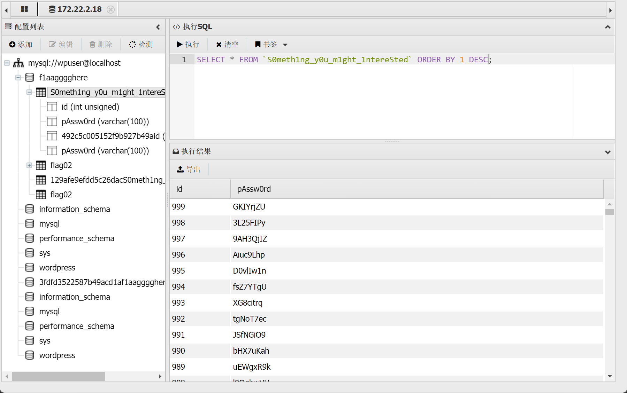Close the 172.22.2.18 tab
The height and width of the screenshot is (393, 627).
[x=110, y=9]
